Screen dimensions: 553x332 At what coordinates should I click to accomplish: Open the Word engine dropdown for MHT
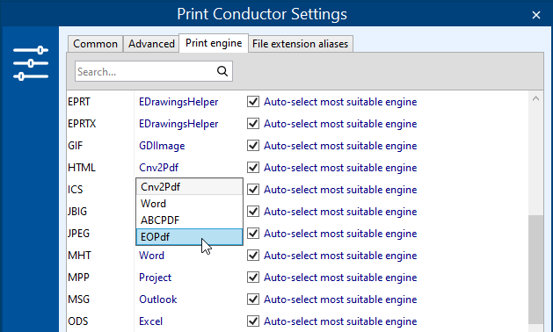coord(151,256)
